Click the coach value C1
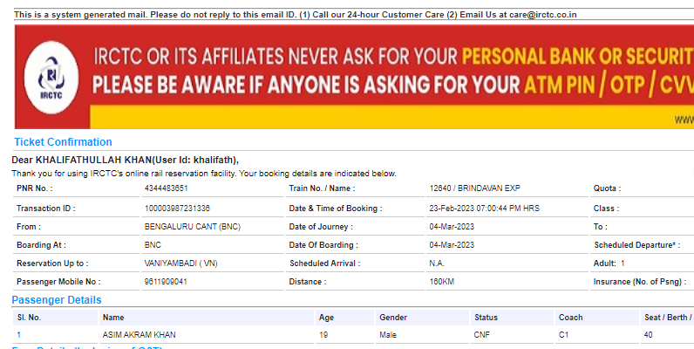Screen dimensions: 694x349 pos(563,335)
